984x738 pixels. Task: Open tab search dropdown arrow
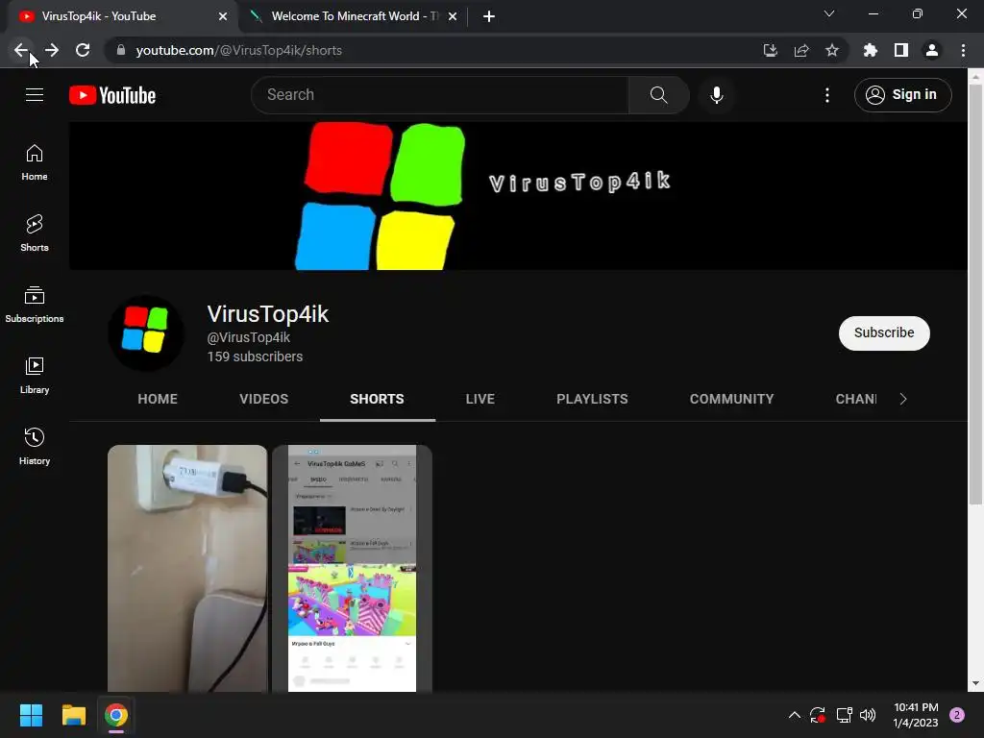pos(829,13)
